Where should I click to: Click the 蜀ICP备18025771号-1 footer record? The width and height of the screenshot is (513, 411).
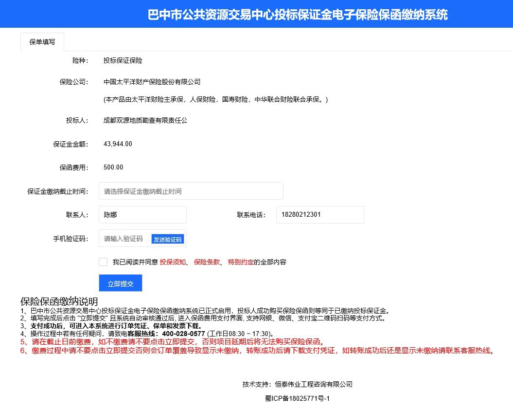(297, 398)
